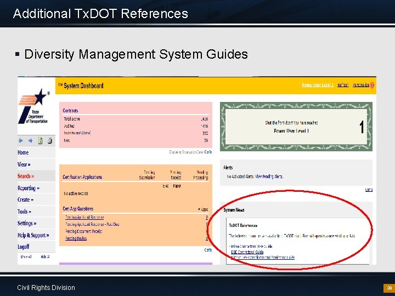Open the DBE Compliance and Monitoring Guide link
The height and width of the screenshot is (296, 395).
pos(263,257)
